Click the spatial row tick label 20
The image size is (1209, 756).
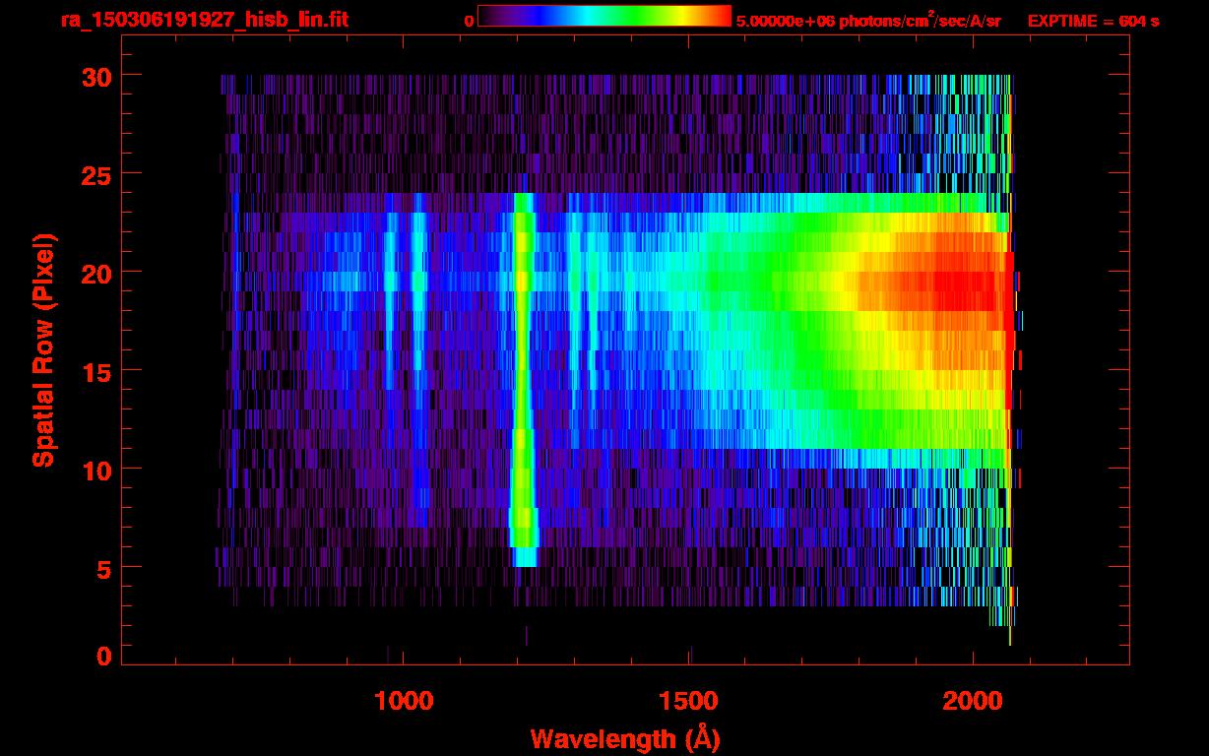[x=96, y=273]
